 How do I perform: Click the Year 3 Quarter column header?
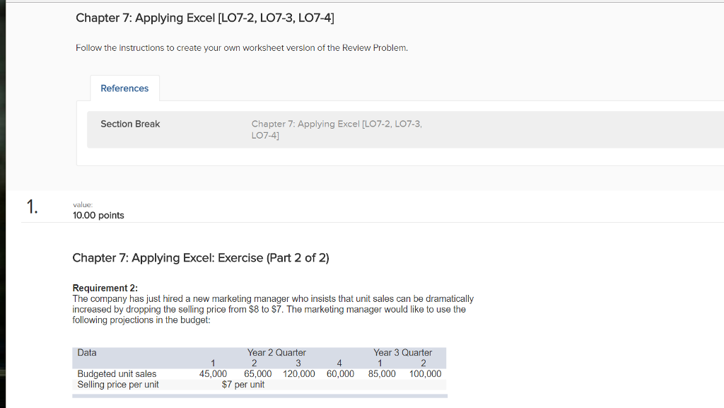[403, 352]
